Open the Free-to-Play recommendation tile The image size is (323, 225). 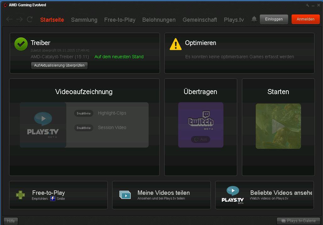[x=58, y=195]
